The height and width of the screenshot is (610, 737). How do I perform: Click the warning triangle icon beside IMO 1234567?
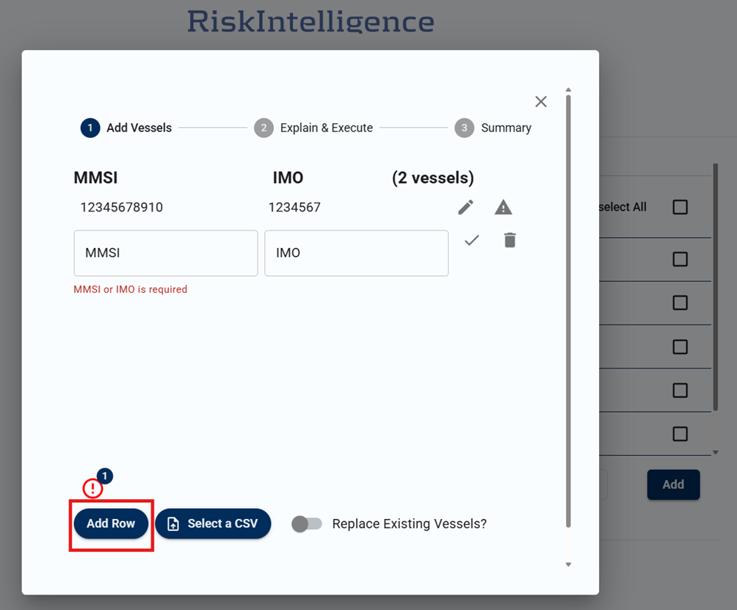503,208
